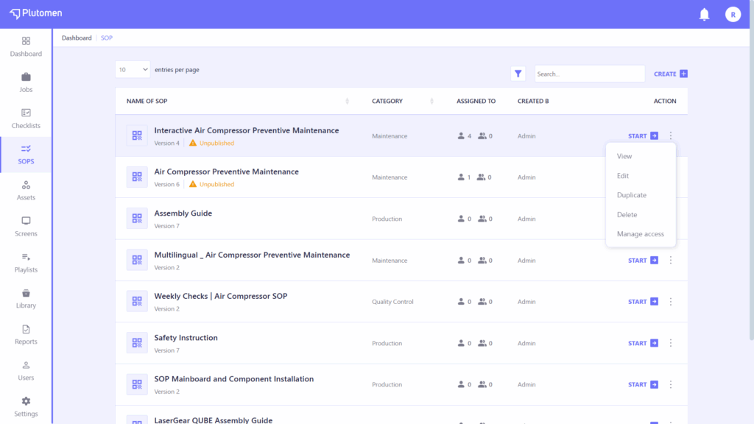Open three-dot menu for SOP Mainboard row

[x=671, y=384]
